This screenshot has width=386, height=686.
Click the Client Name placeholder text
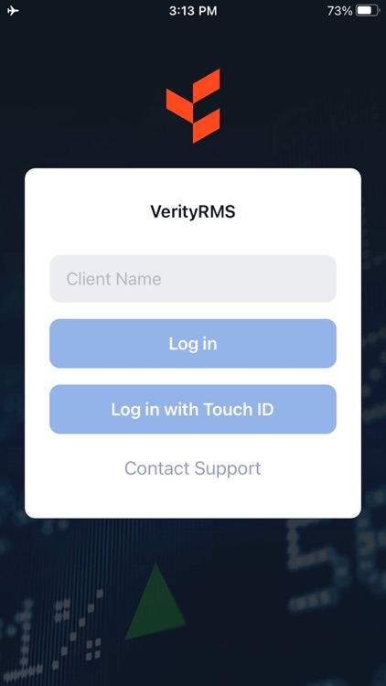tap(113, 279)
